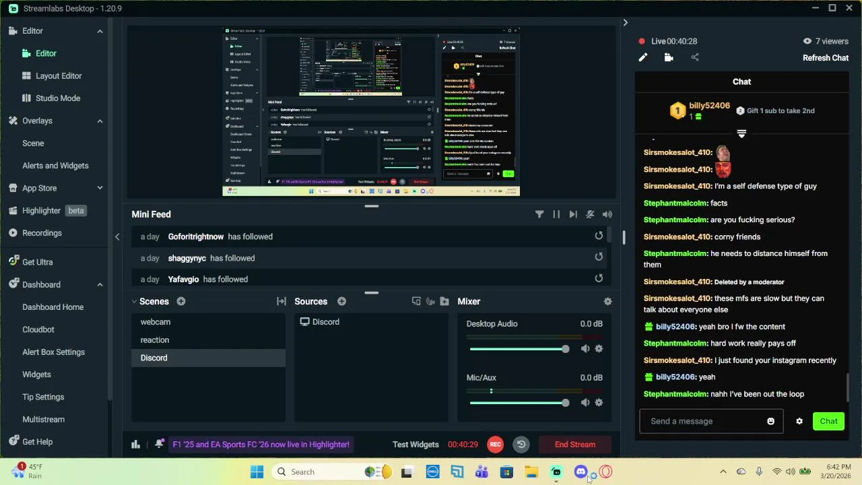Select the reaction scene
The height and width of the screenshot is (485, 862).
tap(208, 340)
